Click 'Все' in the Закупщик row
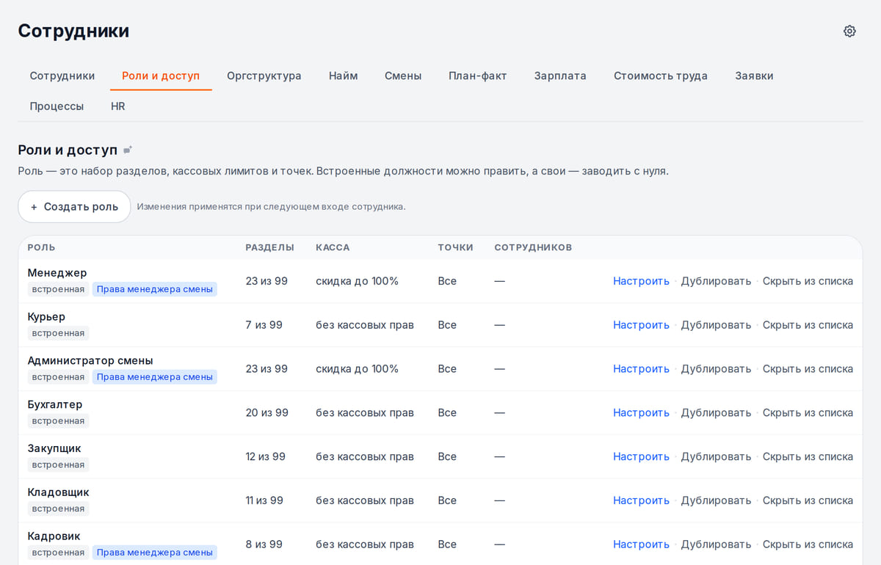 point(447,456)
